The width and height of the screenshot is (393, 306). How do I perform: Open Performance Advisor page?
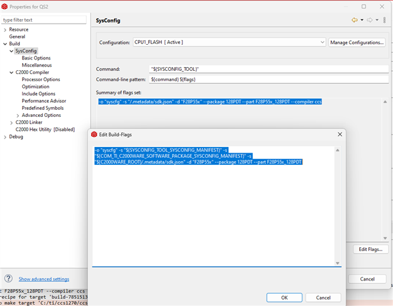44,101
